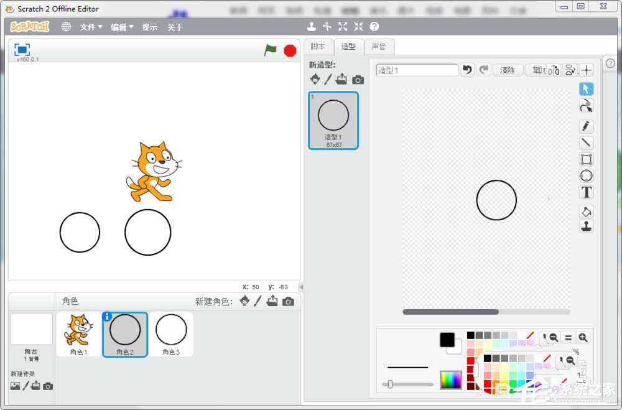Open the camera to take a new costume

click(358, 79)
